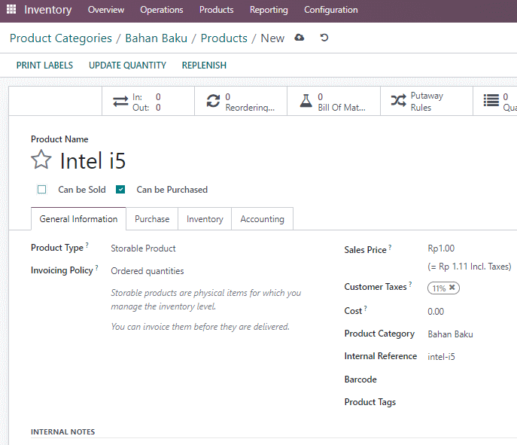Mark Intel i5 as favorite with star
This screenshot has width=517, height=445.
[41, 160]
